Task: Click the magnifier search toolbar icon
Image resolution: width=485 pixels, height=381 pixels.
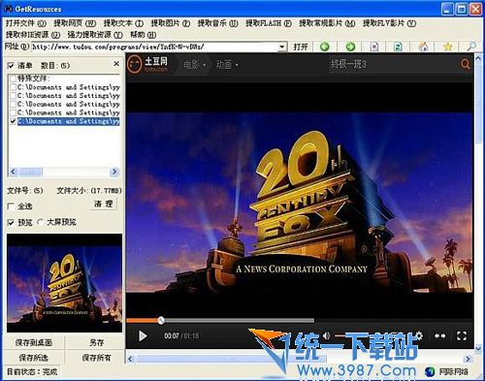Action: (471, 47)
